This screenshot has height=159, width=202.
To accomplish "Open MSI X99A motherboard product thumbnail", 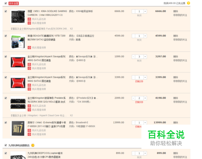I will [18, 17].
